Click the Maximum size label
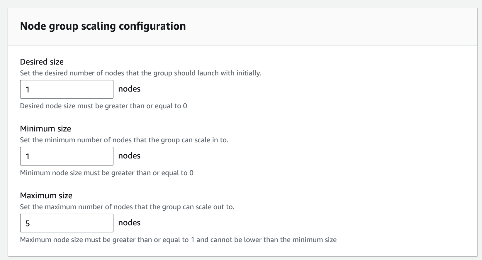The height and width of the screenshot is (260, 482). [x=46, y=195]
